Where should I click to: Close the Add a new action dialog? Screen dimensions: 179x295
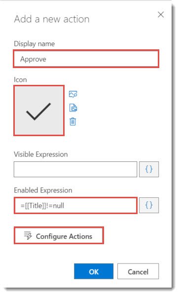[x=161, y=14]
